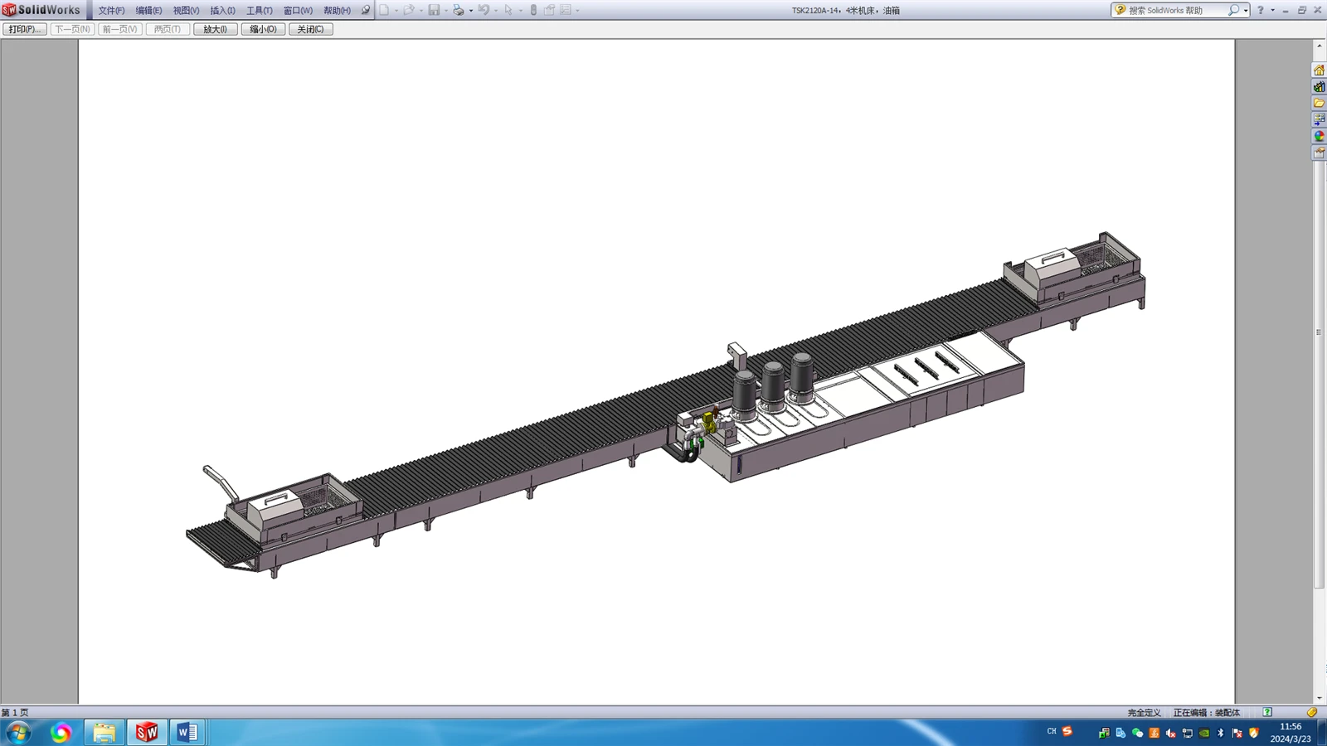Open the 编辑(E) menu
The width and height of the screenshot is (1327, 746).
[x=148, y=11]
